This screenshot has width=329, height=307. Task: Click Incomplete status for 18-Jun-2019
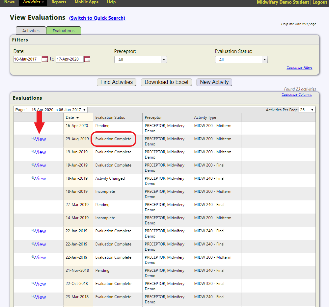click(105, 192)
